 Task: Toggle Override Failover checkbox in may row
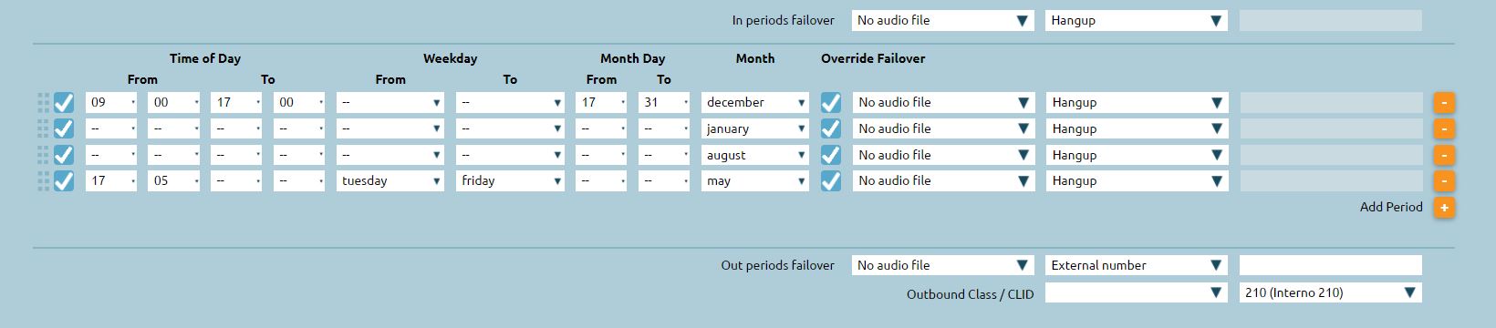831,181
